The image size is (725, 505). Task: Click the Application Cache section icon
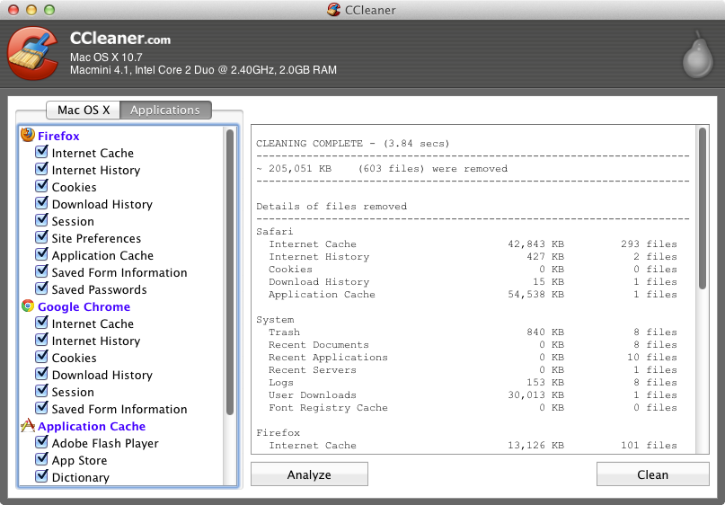28,426
